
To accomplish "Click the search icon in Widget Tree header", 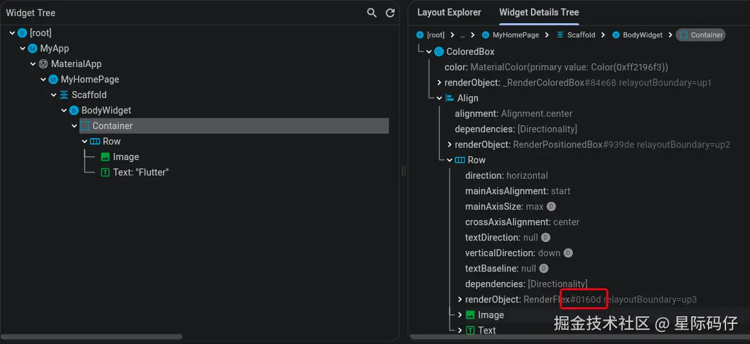I will click(x=371, y=13).
